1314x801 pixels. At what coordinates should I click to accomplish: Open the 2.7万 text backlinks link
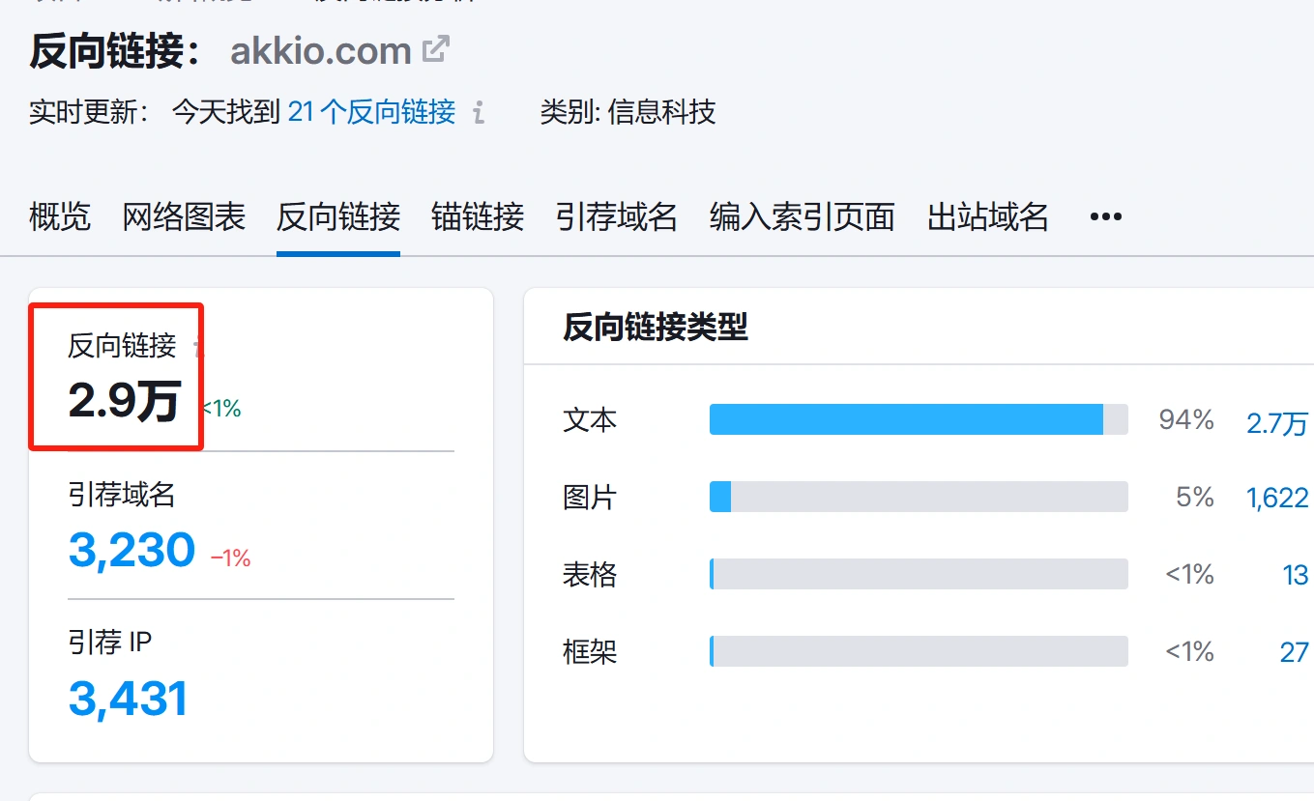(1278, 422)
